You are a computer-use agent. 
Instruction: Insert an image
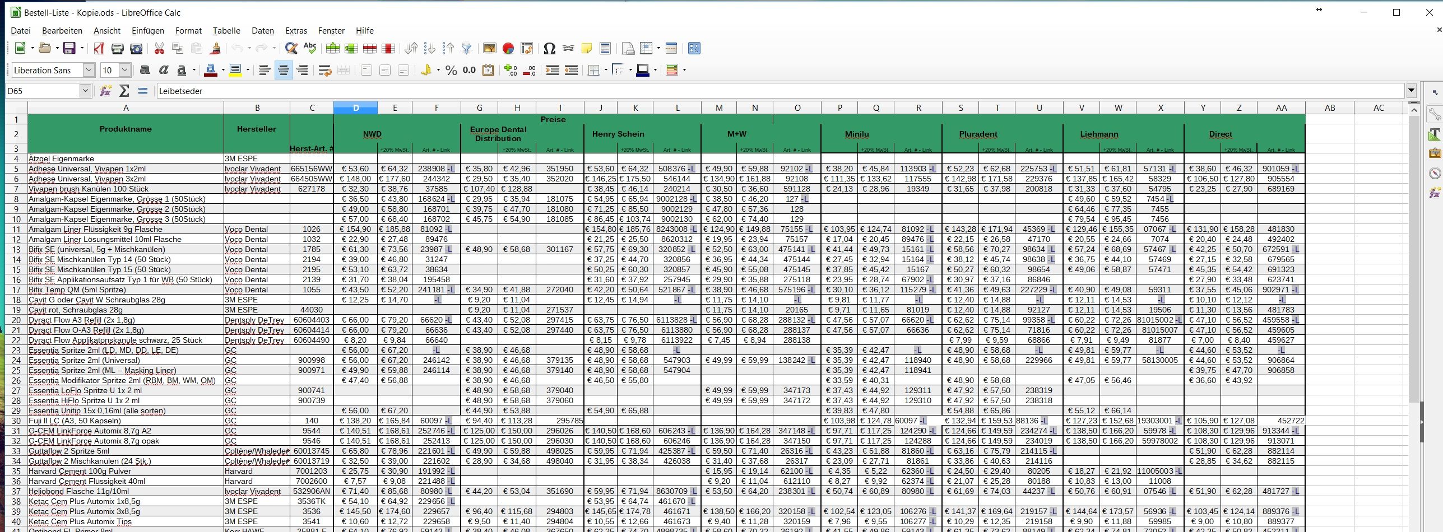(x=490, y=49)
